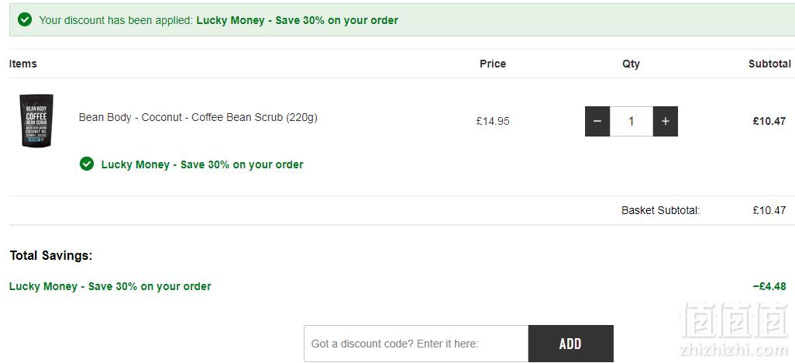Click the quantity field showing 1

(632, 121)
